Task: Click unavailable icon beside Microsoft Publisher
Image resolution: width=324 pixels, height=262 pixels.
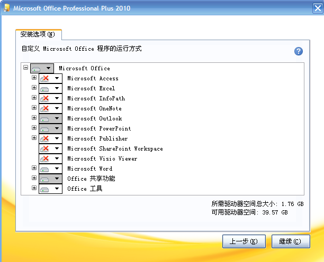Action: coord(44,139)
